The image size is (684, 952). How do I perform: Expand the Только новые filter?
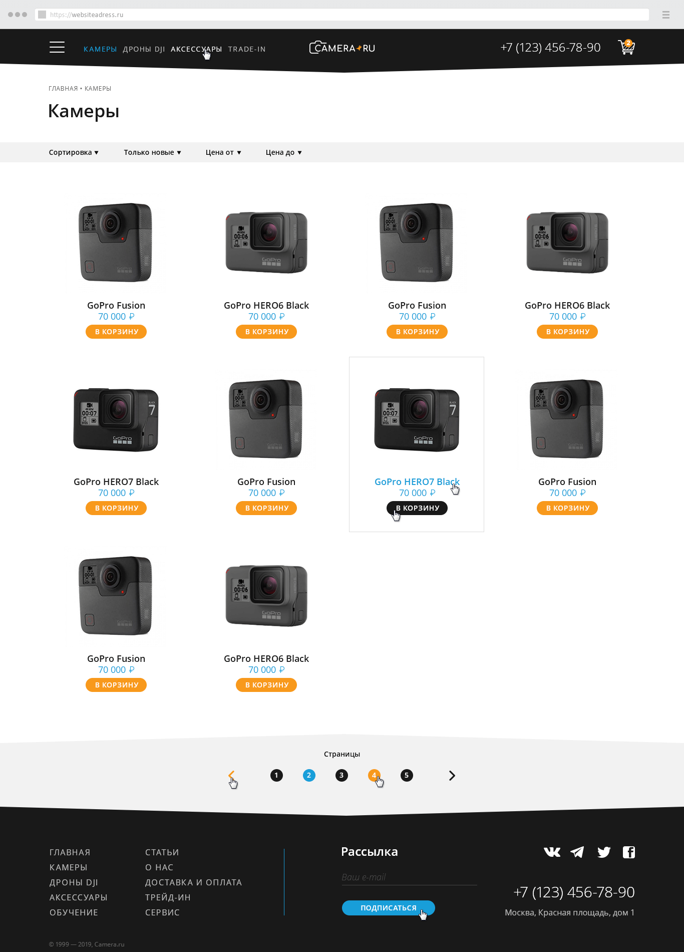coord(153,152)
